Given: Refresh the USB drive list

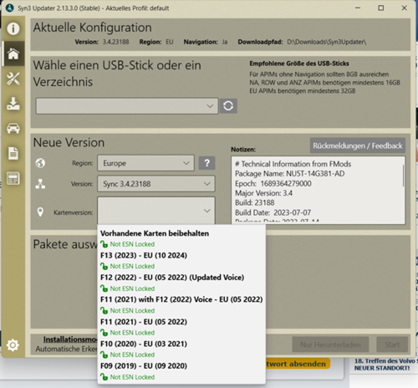Looking at the screenshot, I should pyautogui.click(x=228, y=106).
